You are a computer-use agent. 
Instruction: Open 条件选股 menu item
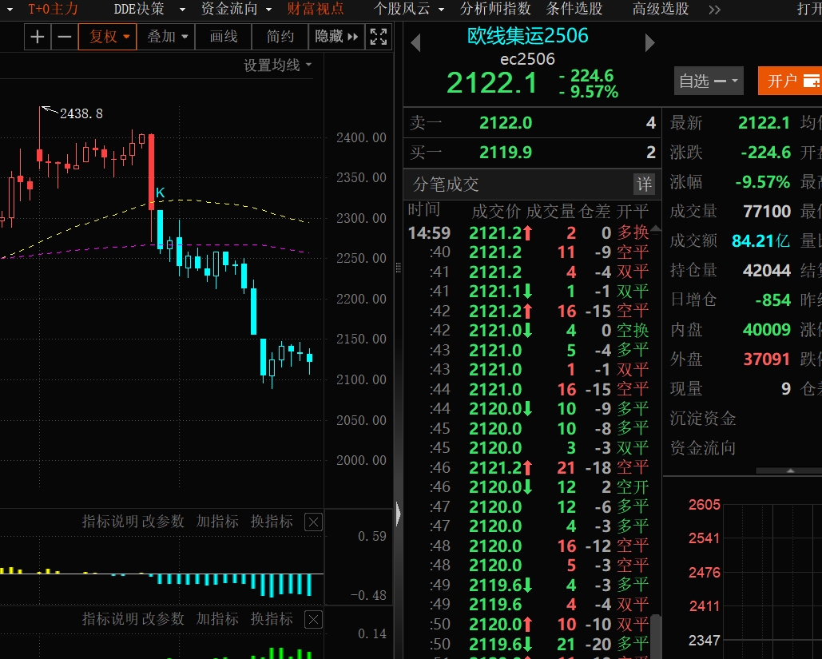point(574,9)
